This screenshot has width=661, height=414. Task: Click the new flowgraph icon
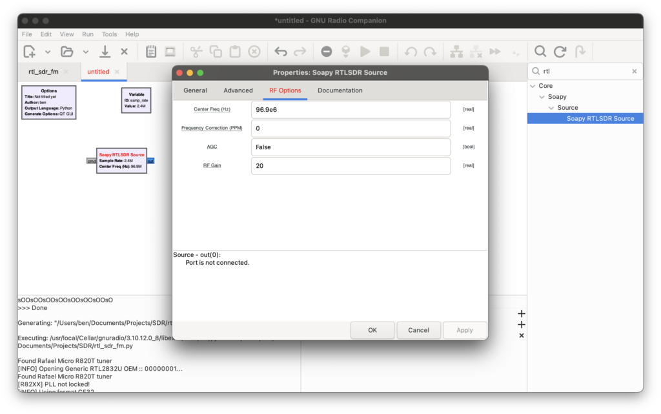30,52
